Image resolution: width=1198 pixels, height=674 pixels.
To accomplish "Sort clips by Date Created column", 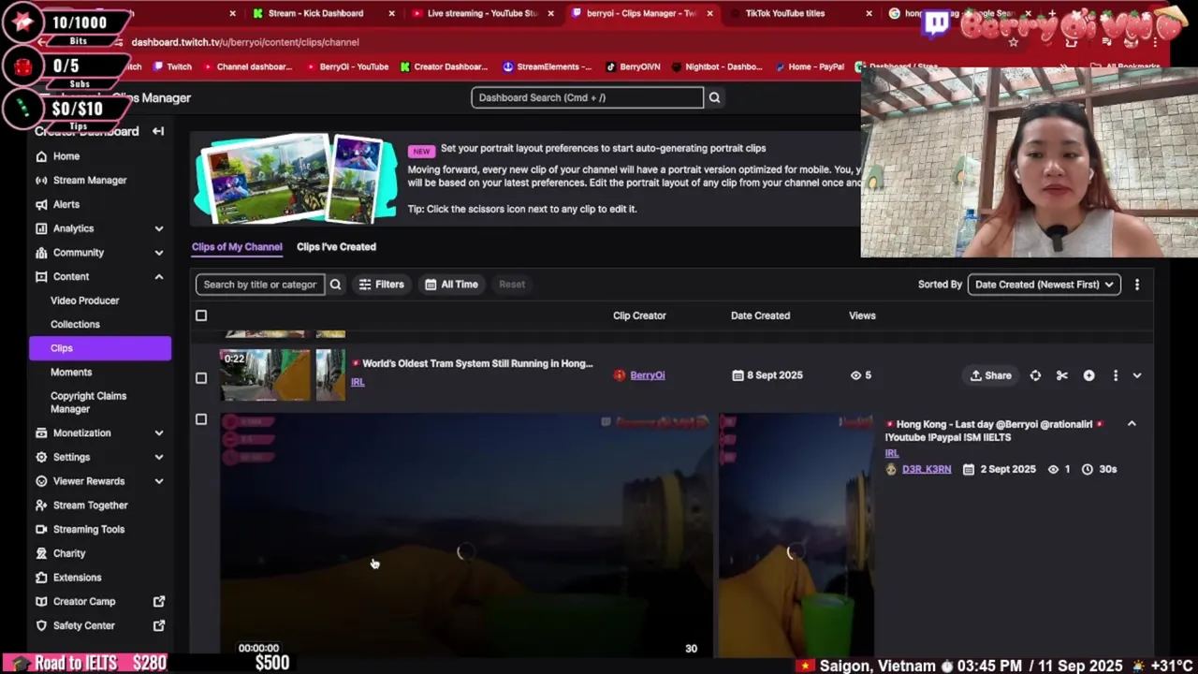I will point(760,315).
